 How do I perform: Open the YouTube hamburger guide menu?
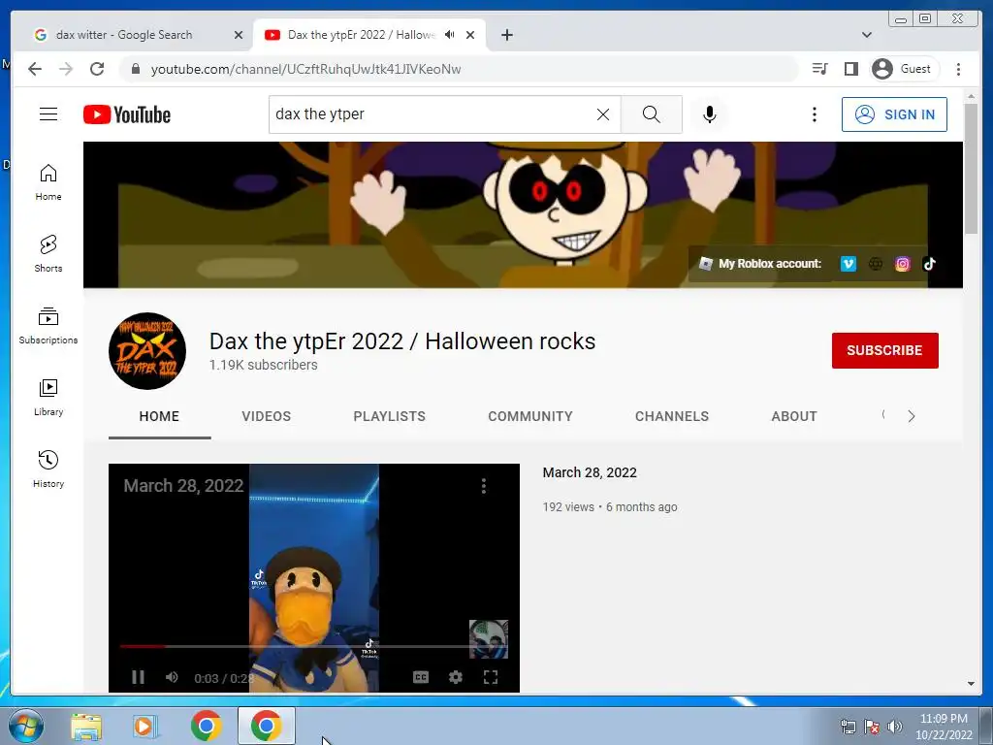48,114
